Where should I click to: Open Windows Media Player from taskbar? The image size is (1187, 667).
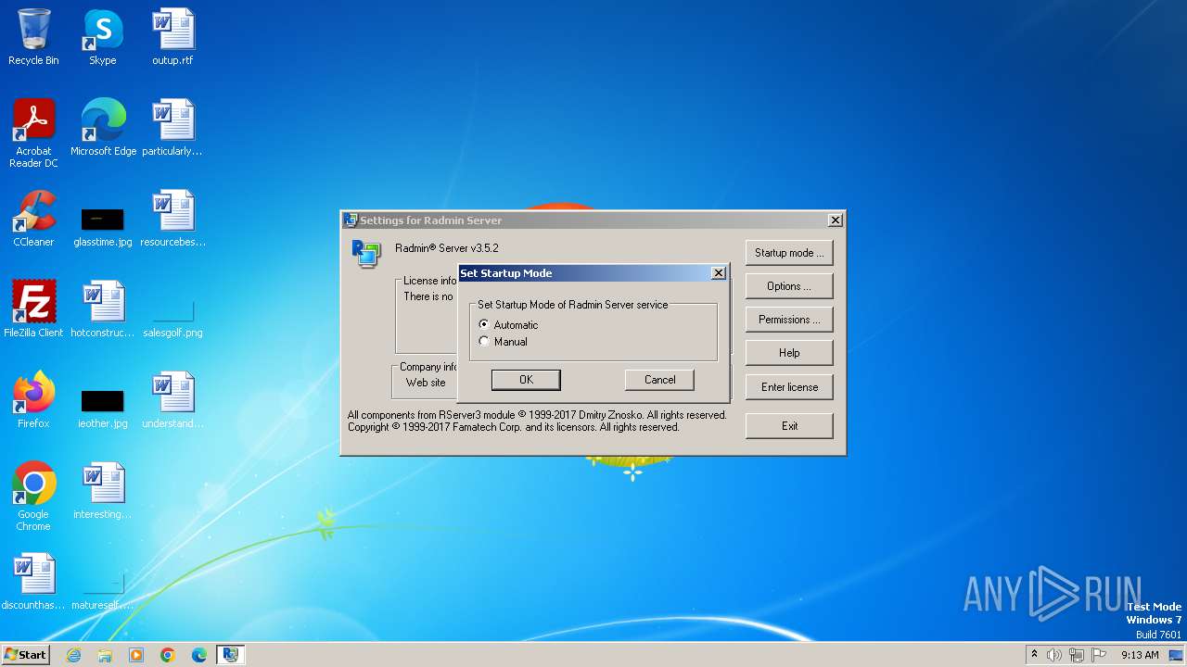click(x=136, y=655)
